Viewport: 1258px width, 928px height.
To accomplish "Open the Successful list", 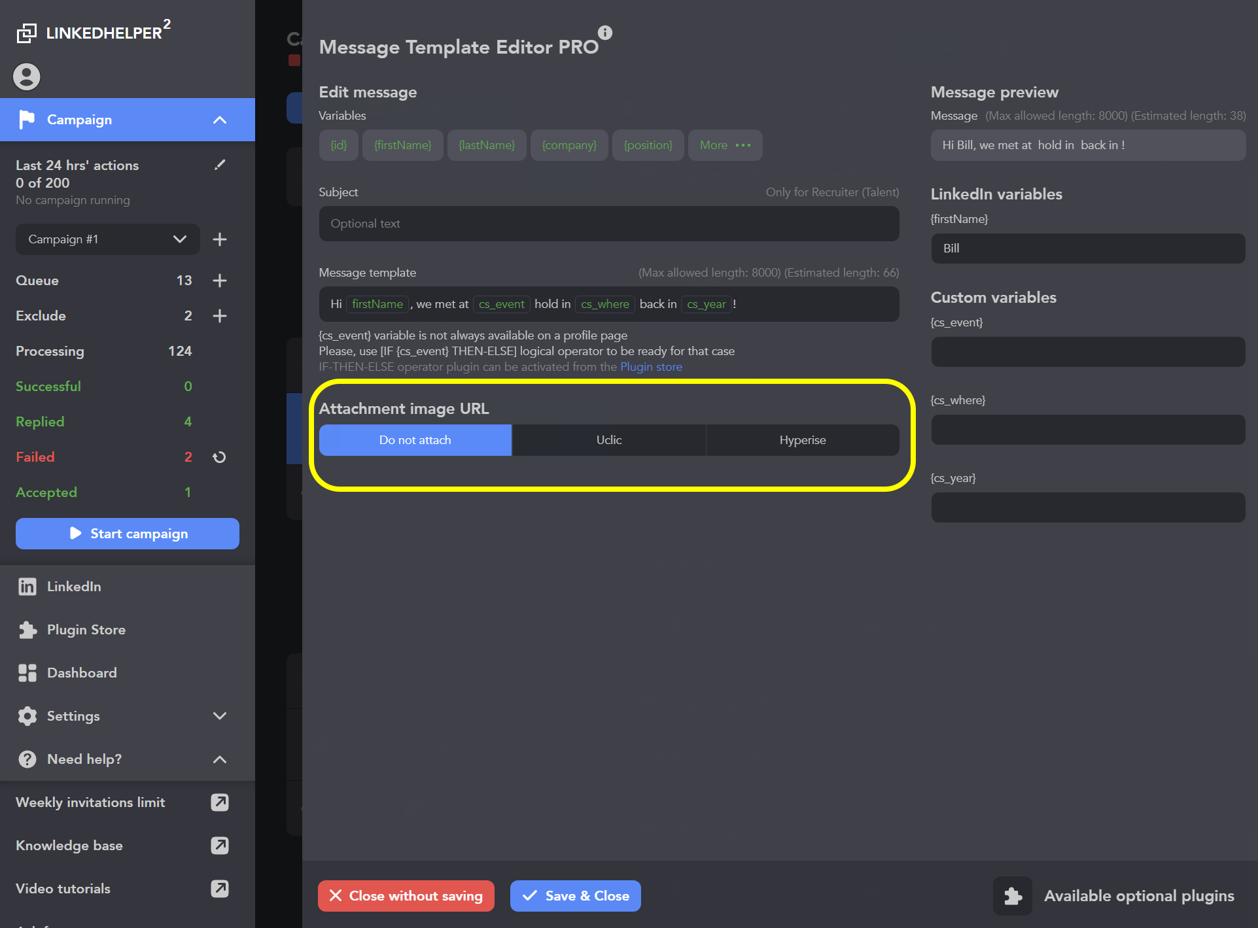I will [x=105, y=387].
